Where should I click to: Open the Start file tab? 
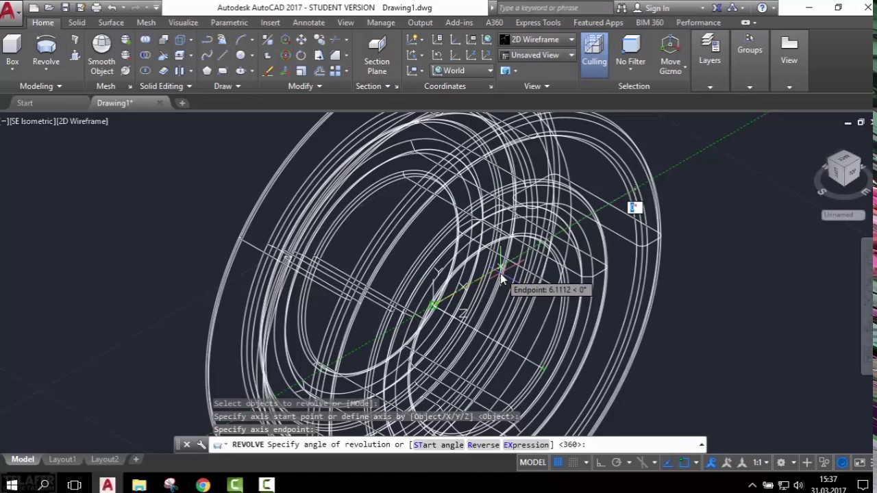coord(25,103)
